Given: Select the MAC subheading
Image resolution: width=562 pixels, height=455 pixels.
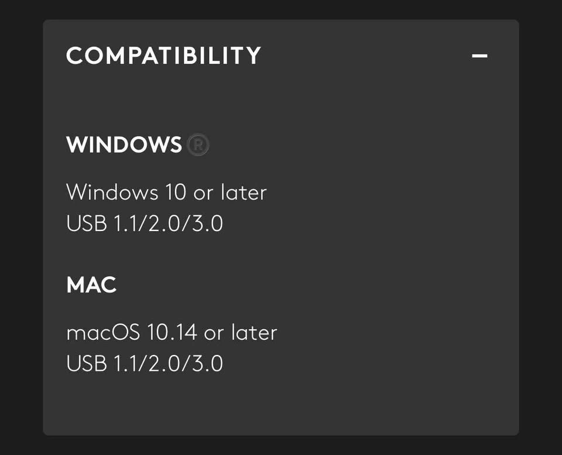Looking at the screenshot, I should click(91, 285).
